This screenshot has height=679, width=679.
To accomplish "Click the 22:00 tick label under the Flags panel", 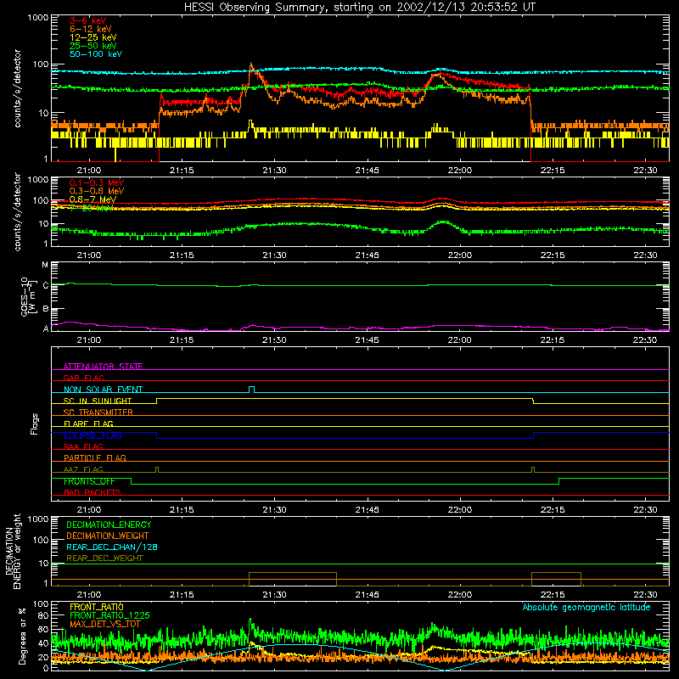I will (459, 510).
